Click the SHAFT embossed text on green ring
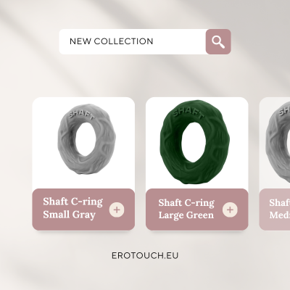 point(188,112)
